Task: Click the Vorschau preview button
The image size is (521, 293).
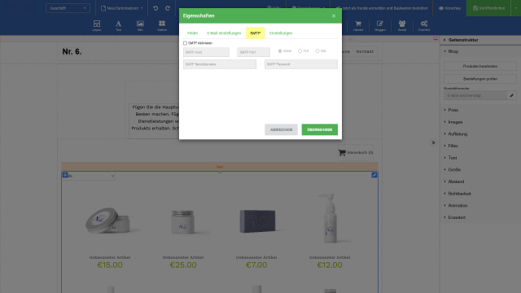Action: (449, 8)
